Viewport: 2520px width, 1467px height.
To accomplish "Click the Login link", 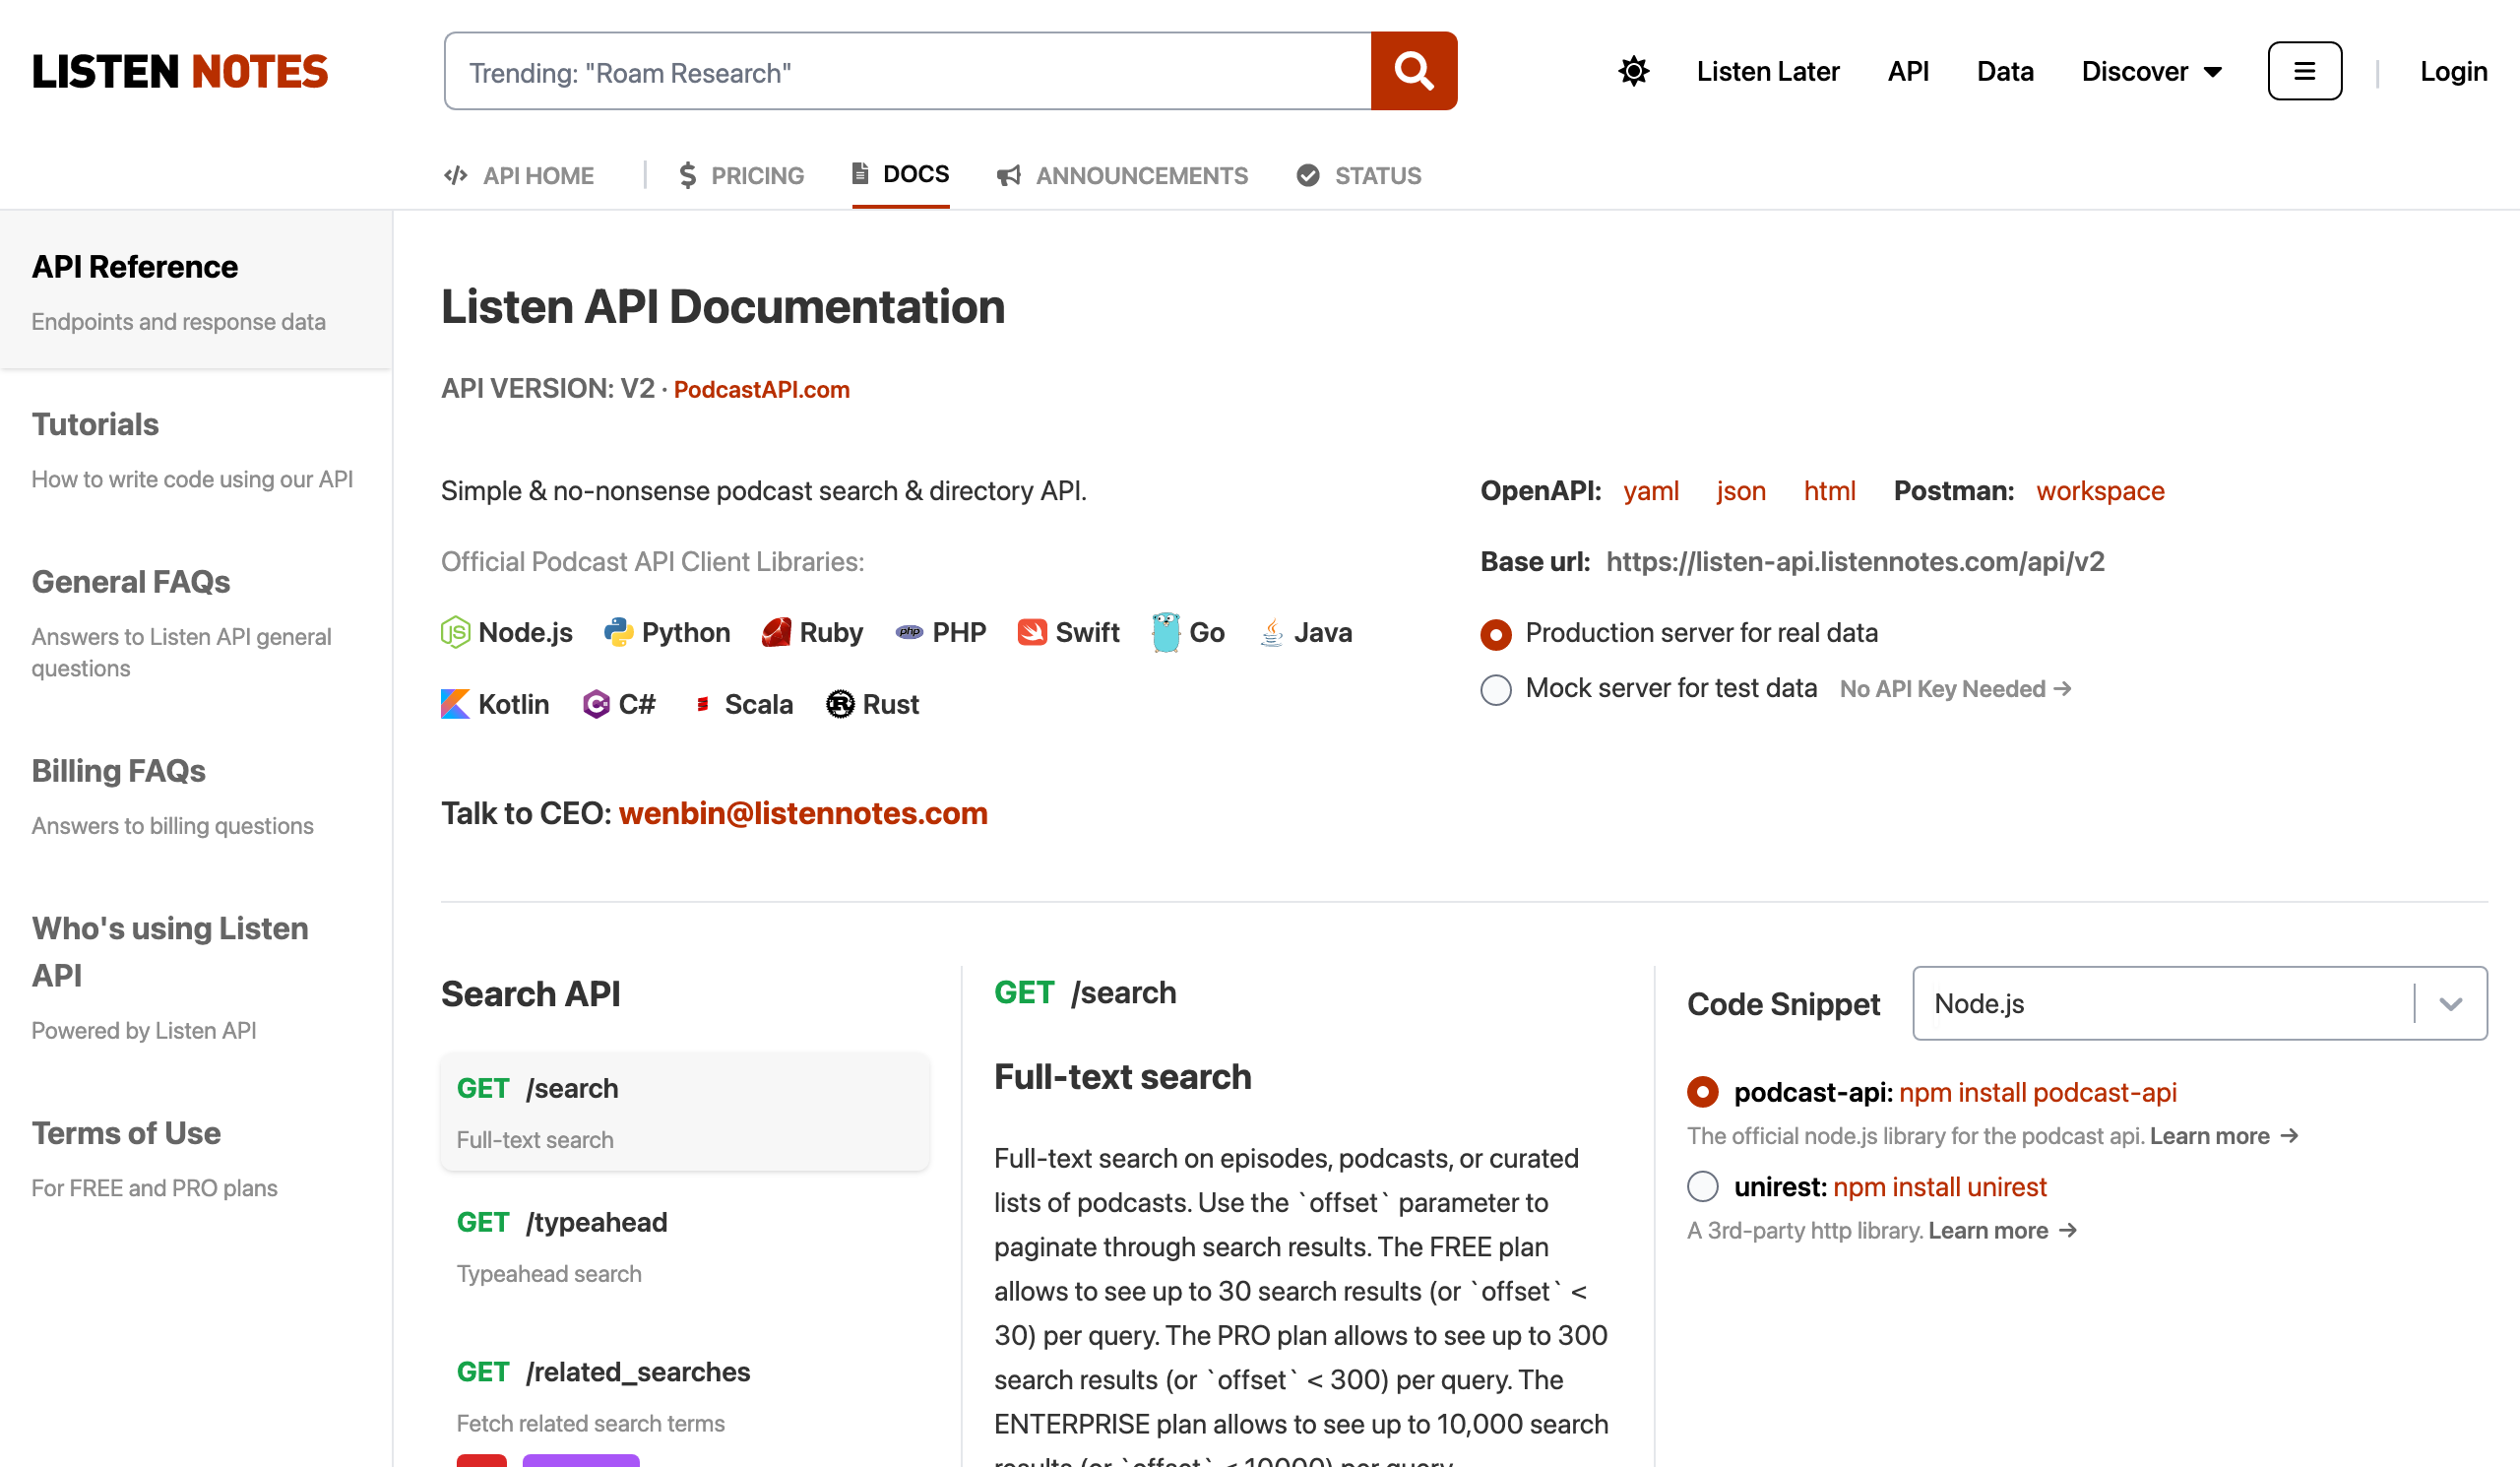I will pyautogui.click(x=2452, y=71).
